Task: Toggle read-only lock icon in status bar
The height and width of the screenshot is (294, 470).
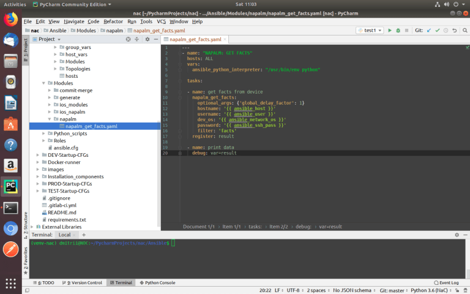Action: click(457, 290)
